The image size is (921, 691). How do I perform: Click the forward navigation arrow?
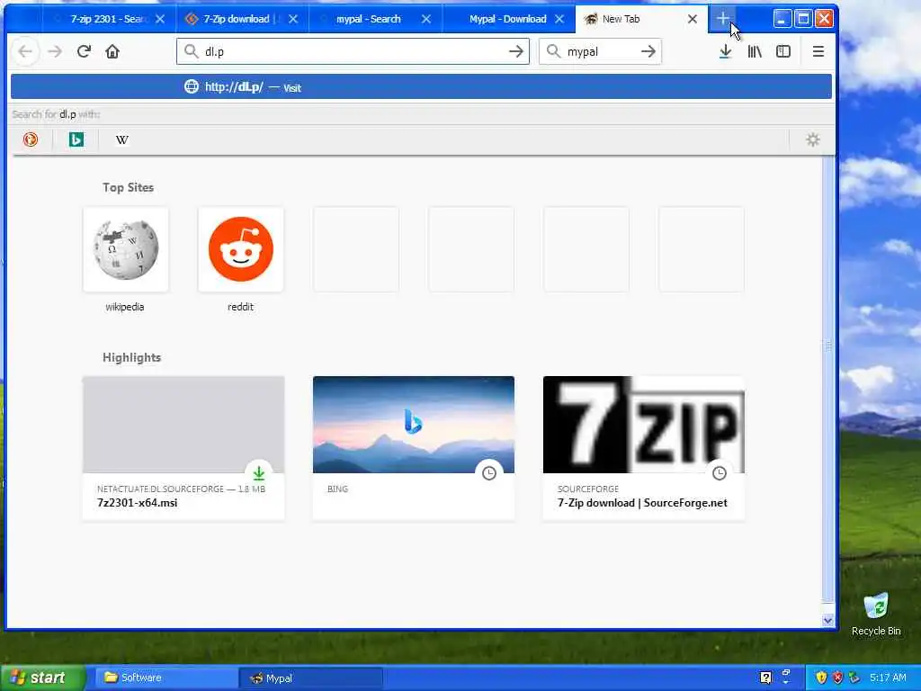click(x=55, y=51)
